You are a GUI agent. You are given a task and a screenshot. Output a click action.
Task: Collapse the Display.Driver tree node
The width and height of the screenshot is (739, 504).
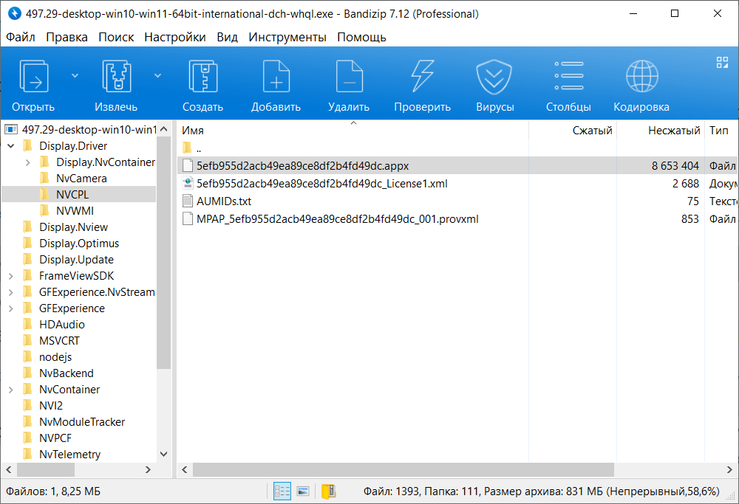tap(11, 146)
